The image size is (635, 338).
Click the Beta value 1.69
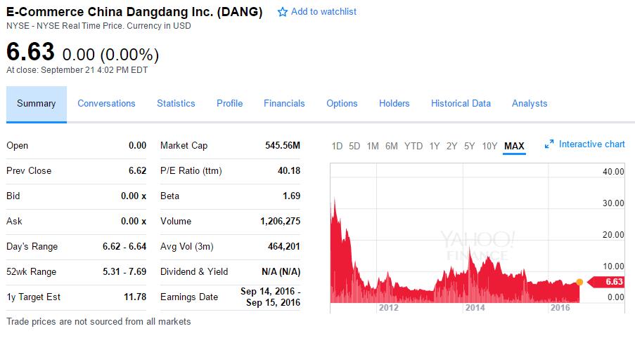tap(292, 196)
